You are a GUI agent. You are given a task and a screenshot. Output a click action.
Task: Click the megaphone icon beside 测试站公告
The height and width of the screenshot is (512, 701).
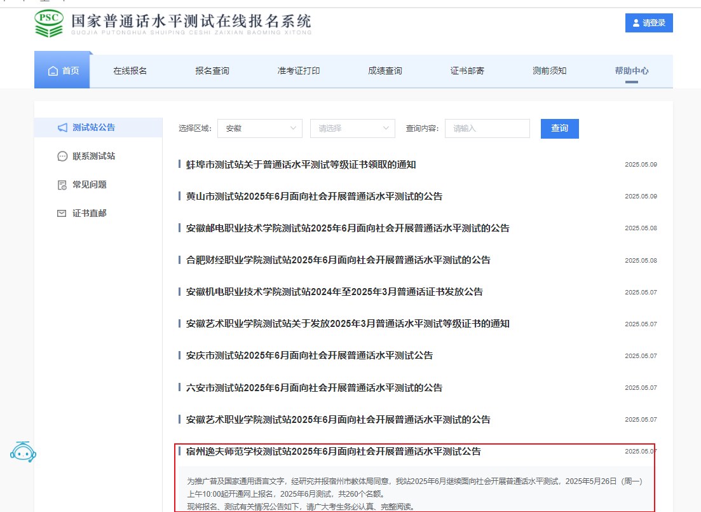pos(62,128)
